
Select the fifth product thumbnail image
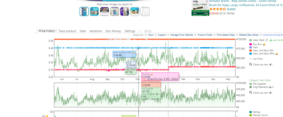125,11
